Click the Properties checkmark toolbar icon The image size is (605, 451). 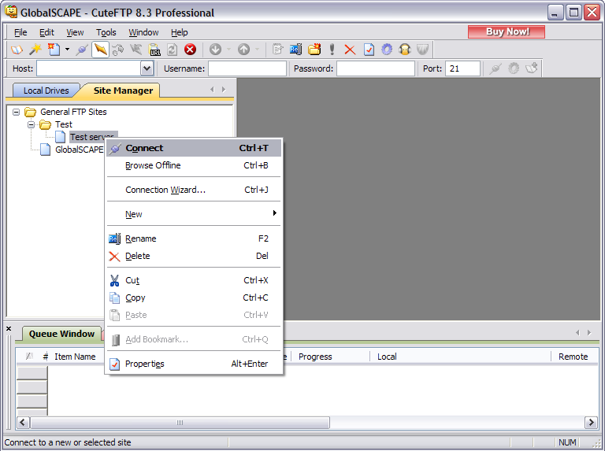(x=369, y=50)
